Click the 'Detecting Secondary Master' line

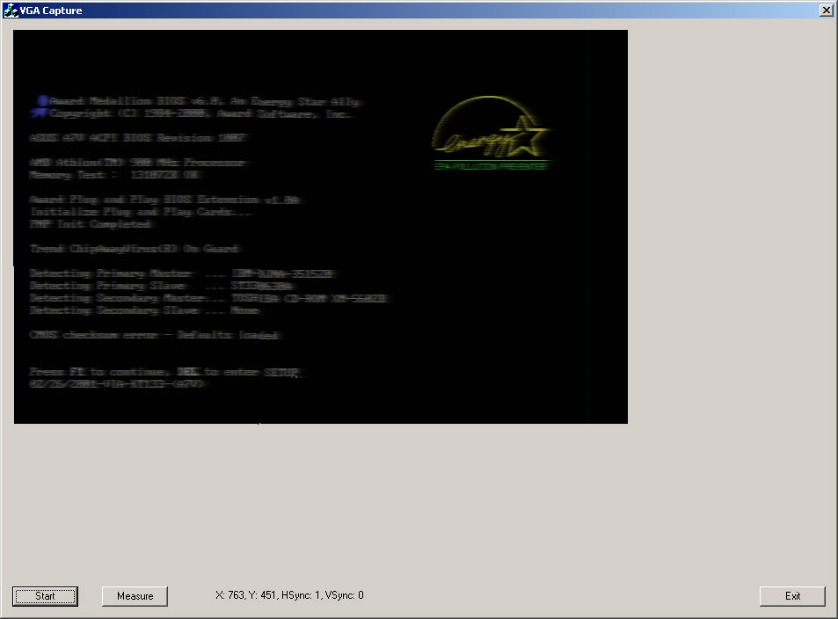209,298
